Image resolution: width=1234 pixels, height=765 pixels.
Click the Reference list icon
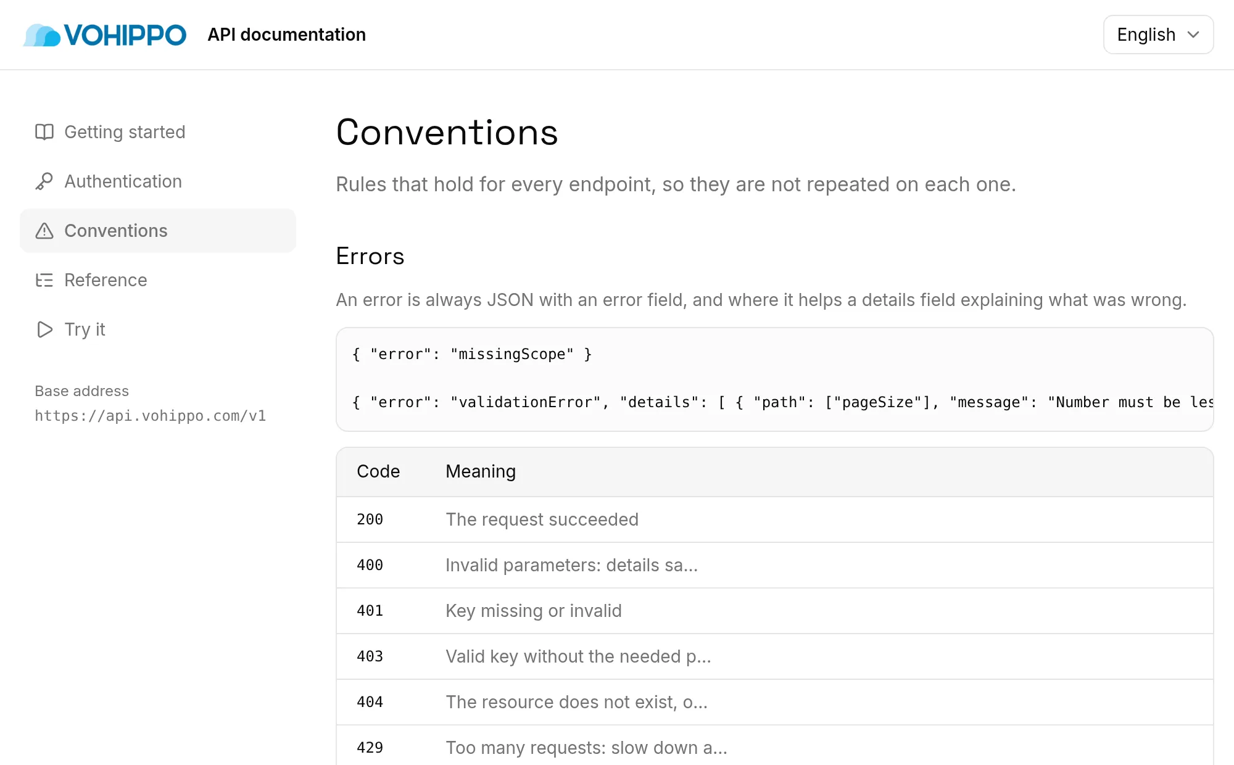(x=44, y=280)
